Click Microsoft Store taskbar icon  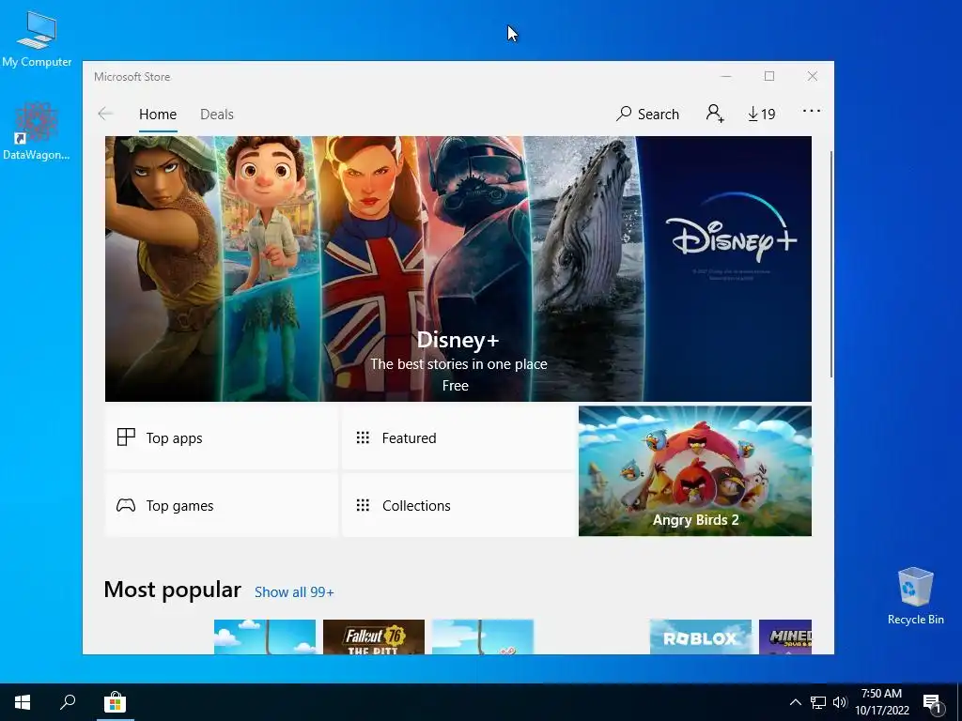[115, 702]
